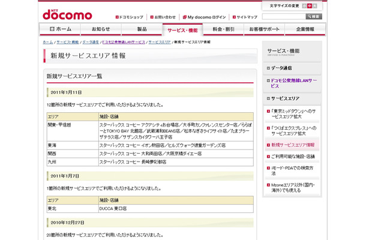The height and width of the screenshot is (240, 366).
Task: Click the NTT docomo logo
Action: (x=67, y=15)
